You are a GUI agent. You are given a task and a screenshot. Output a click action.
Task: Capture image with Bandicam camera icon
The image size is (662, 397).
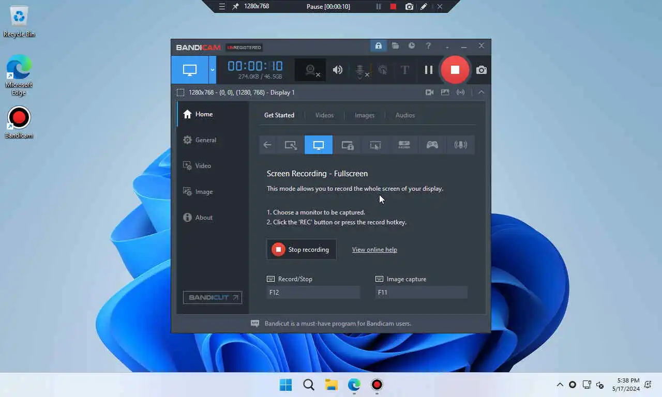point(482,70)
